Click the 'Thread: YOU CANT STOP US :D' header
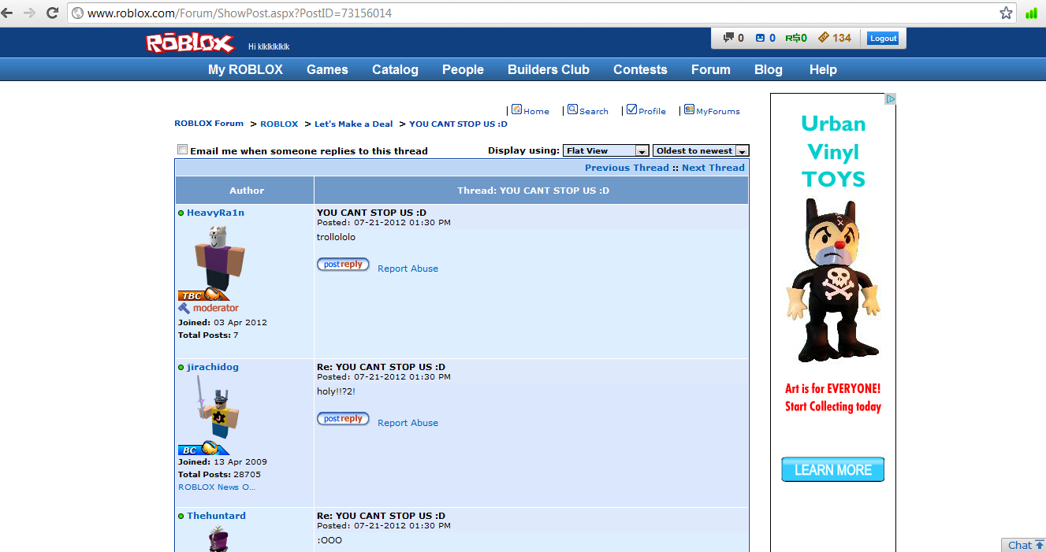 click(533, 191)
